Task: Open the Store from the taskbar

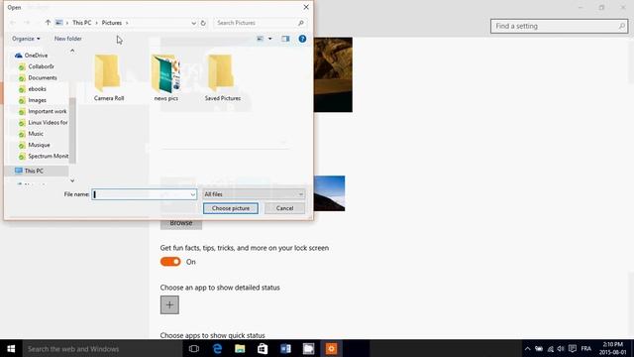Action: click(263, 348)
